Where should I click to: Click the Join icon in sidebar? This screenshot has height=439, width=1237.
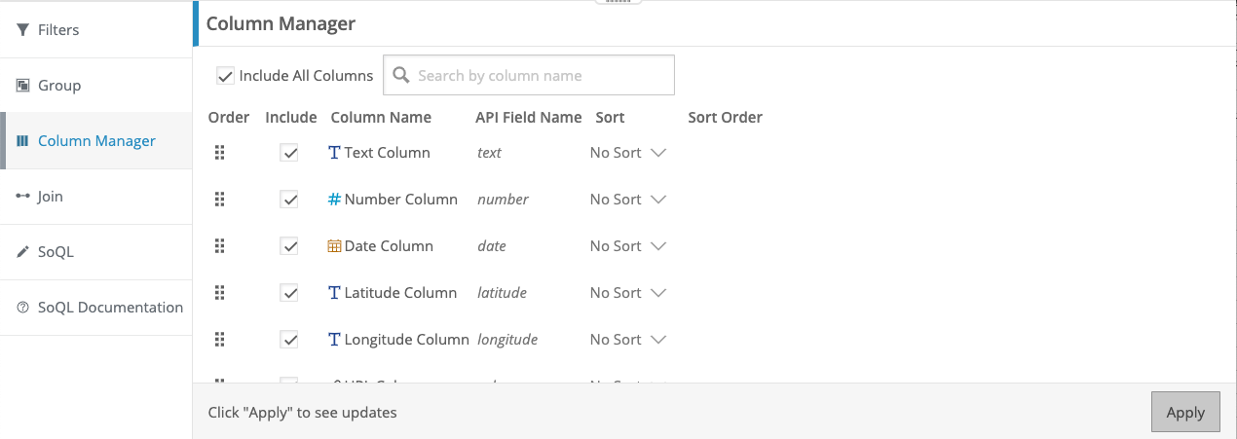click(22, 197)
